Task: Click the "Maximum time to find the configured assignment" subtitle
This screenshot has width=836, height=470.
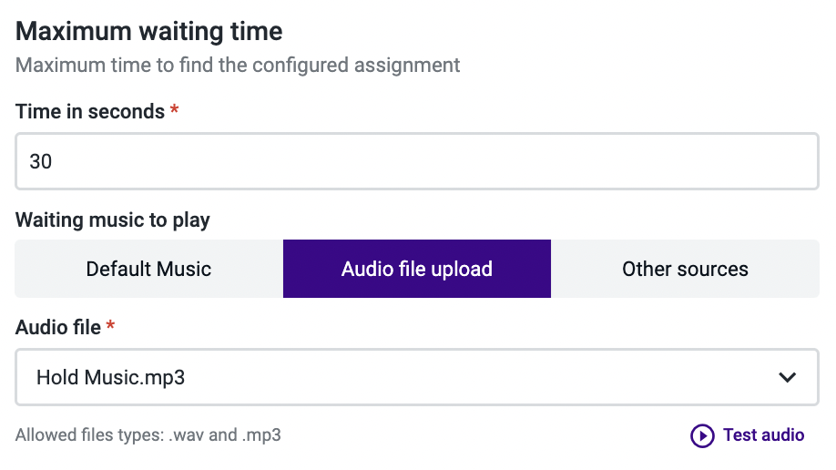Action: [x=238, y=66]
